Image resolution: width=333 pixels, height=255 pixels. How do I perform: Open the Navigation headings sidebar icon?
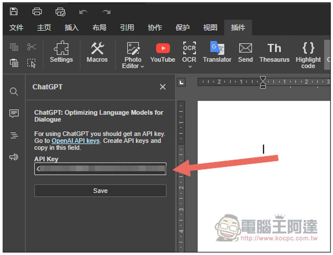tap(14, 135)
